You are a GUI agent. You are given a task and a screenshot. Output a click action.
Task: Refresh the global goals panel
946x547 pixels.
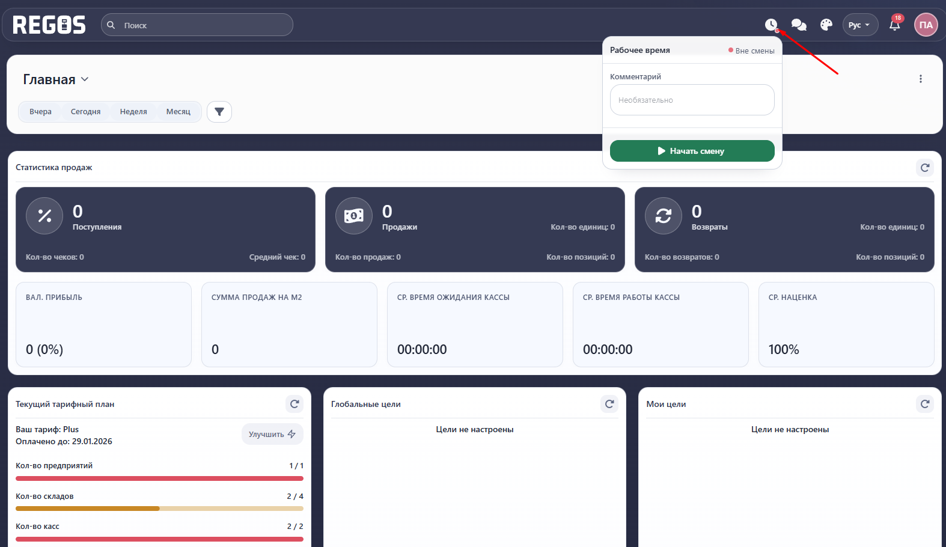[609, 404]
